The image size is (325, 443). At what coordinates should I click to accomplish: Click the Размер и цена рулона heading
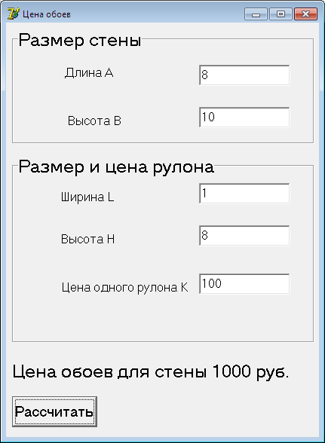116,167
